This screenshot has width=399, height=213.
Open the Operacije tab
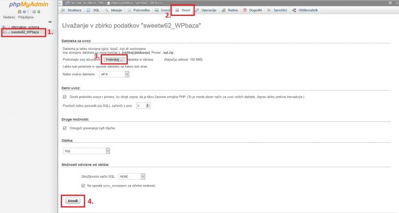pos(206,10)
